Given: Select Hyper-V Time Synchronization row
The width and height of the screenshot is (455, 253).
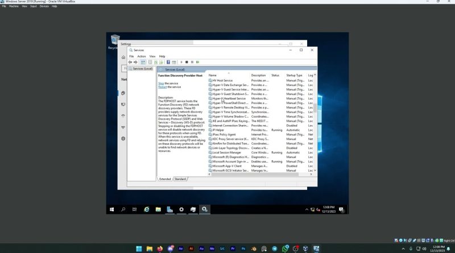Looking at the screenshot, I should click(260, 112).
